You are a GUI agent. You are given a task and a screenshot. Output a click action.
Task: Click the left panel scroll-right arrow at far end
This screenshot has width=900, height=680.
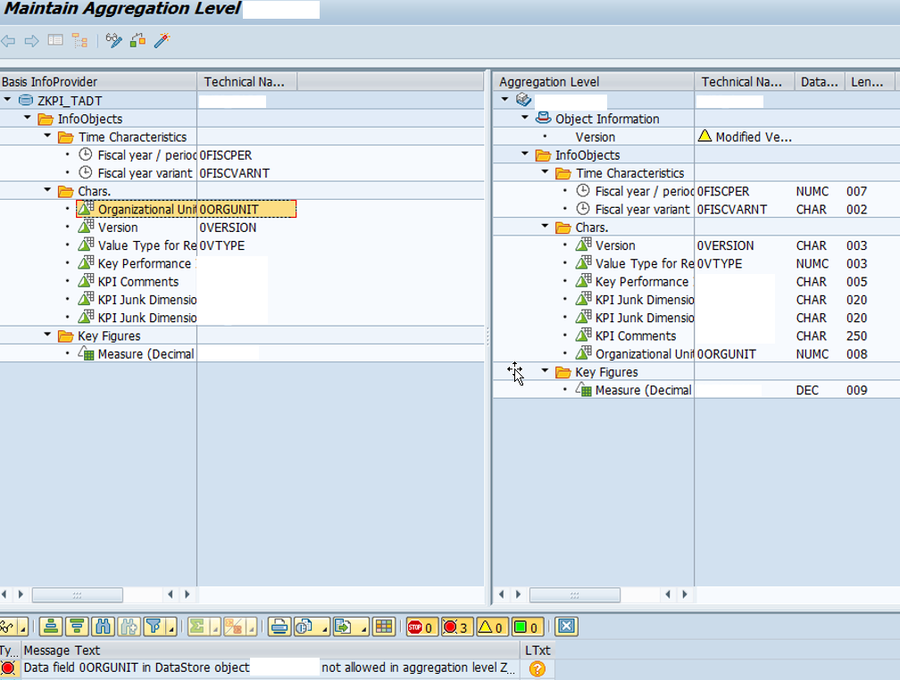(187, 594)
